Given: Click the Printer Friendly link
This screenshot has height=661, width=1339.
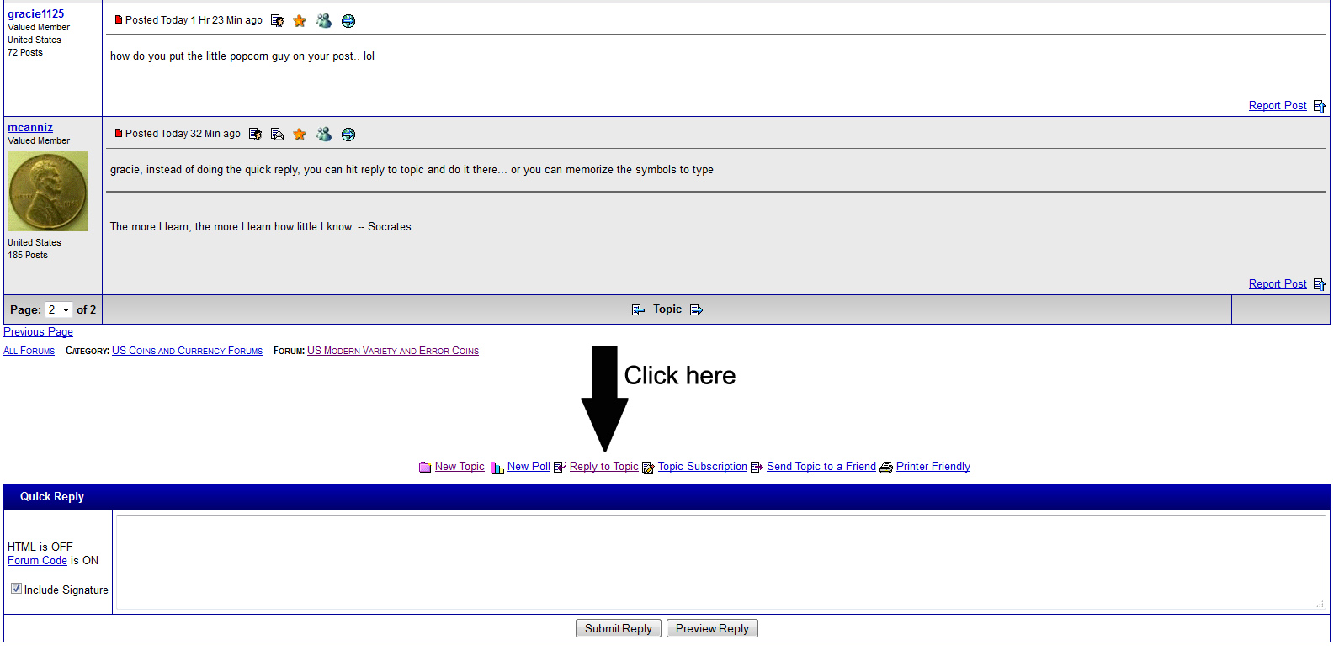Looking at the screenshot, I should pyautogui.click(x=933, y=466).
